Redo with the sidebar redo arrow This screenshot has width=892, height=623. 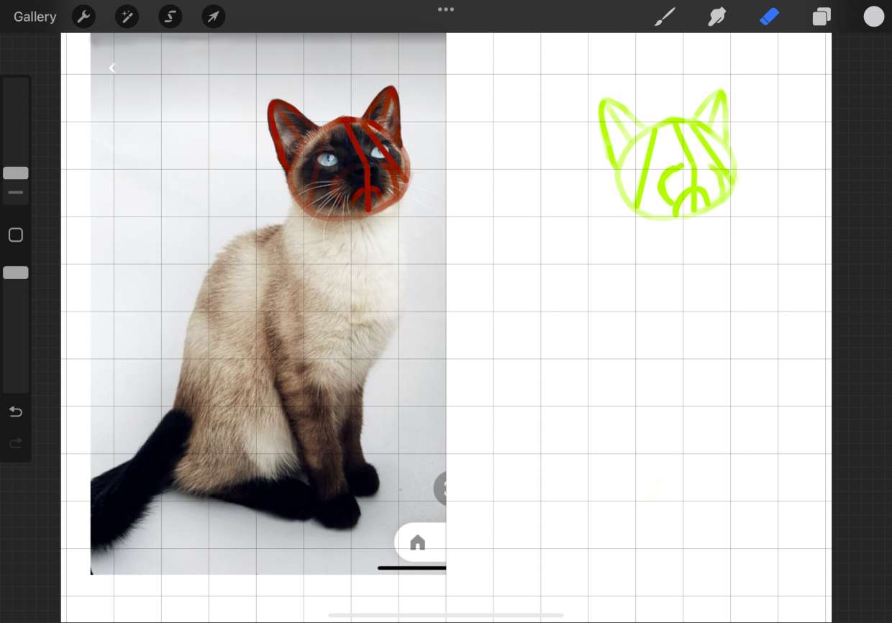(x=16, y=443)
